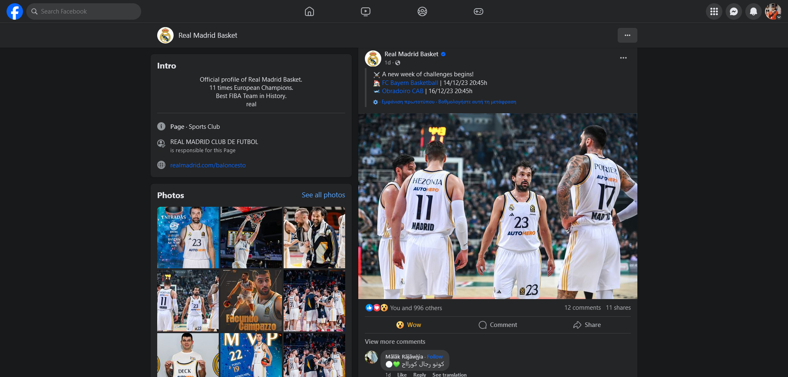
Task: Click 'REAL MADRID CLUB DE FUTBOL' text
Action: click(214, 142)
